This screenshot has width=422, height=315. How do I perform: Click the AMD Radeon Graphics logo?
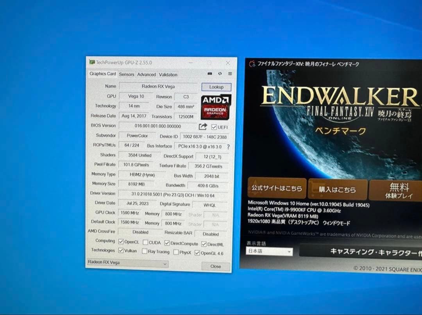[x=216, y=106]
